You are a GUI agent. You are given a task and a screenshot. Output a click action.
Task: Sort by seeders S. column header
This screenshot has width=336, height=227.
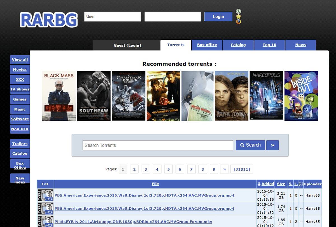click(291, 184)
